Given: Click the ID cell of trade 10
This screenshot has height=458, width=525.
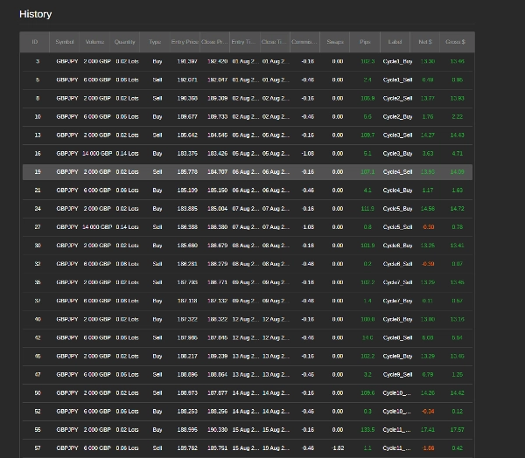Looking at the screenshot, I should [38, 117].
